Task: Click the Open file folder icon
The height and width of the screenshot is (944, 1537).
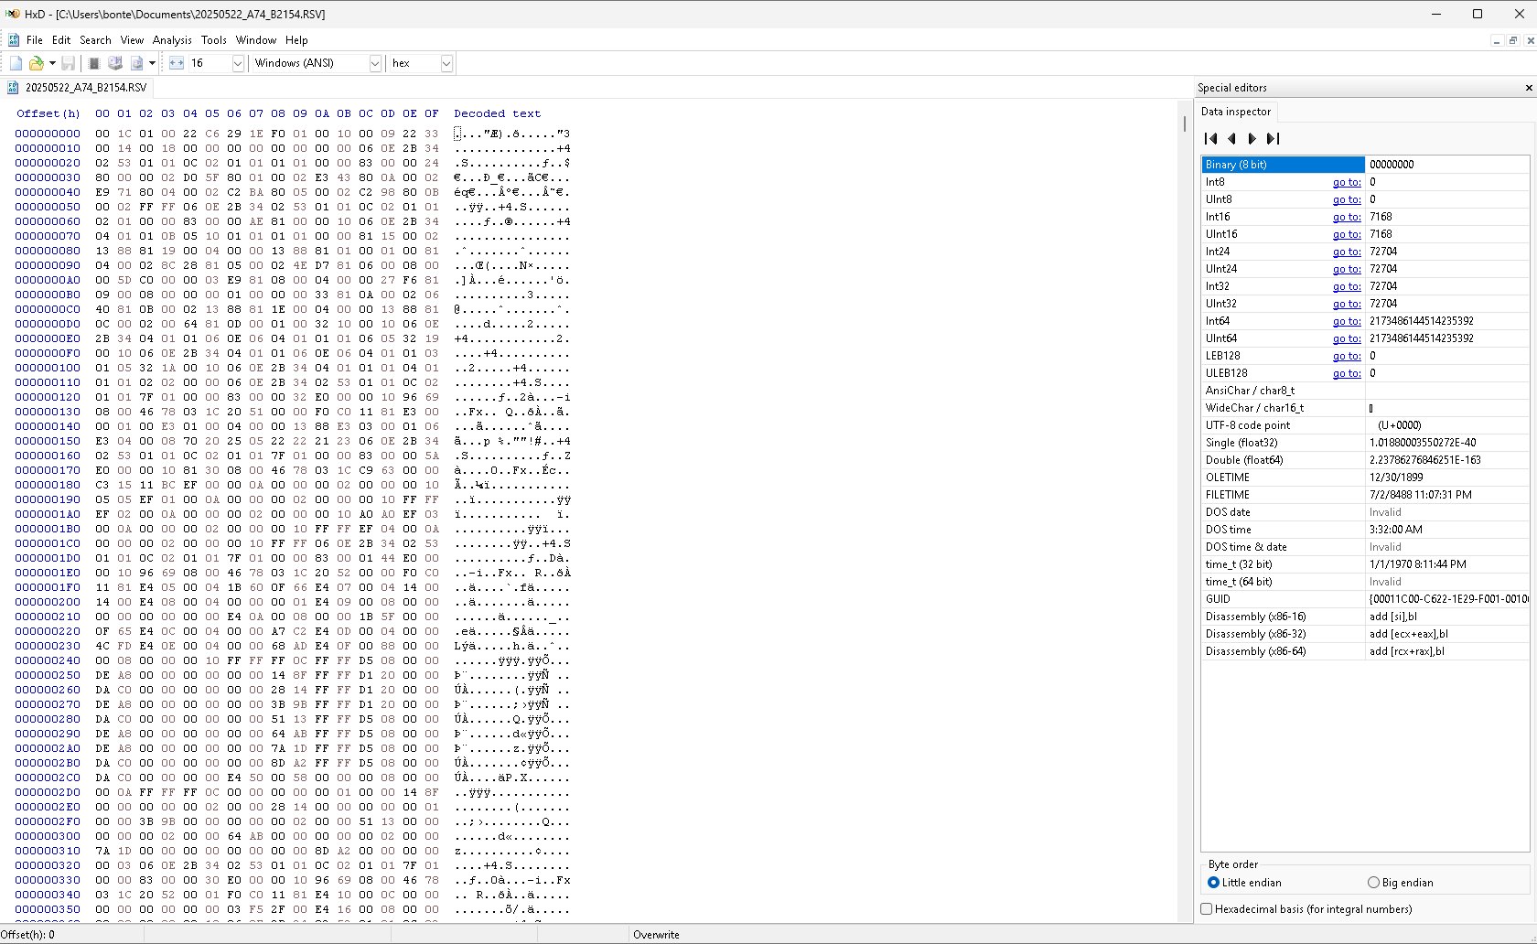Action: tap(37, 63)
